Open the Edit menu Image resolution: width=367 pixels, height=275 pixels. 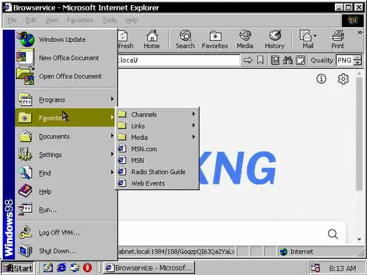[x=30, y=21]
